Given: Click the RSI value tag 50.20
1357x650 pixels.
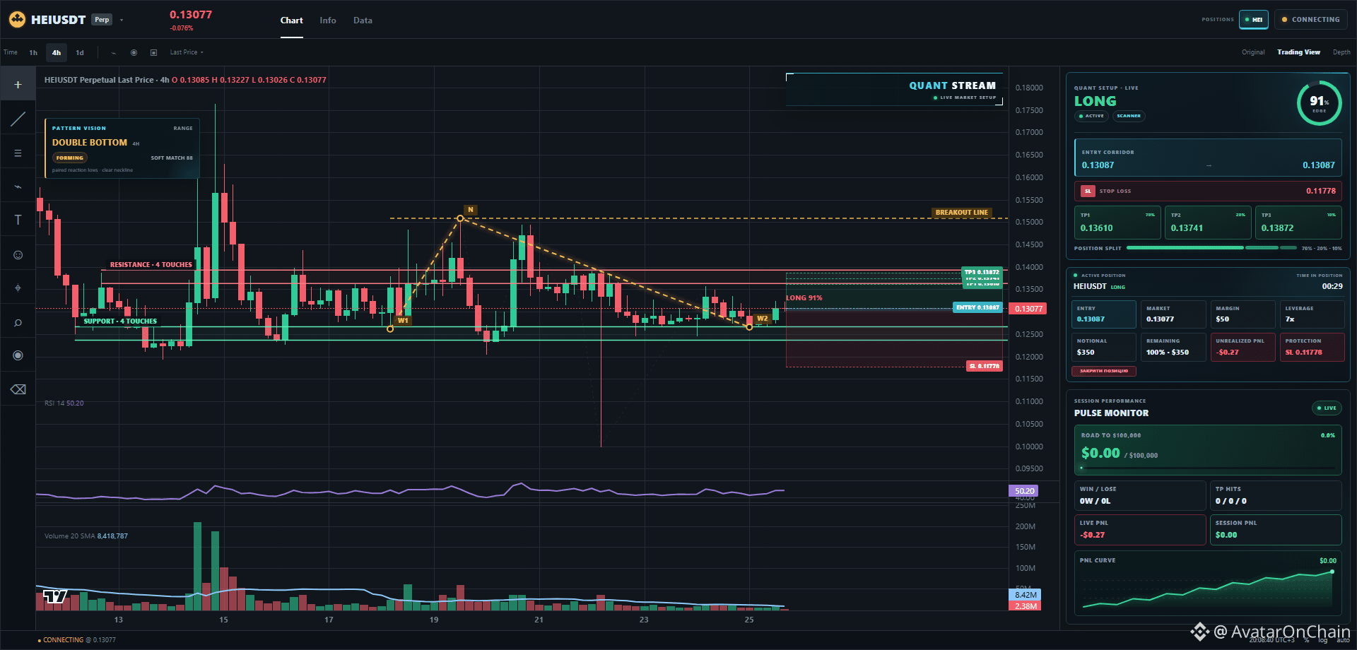Looking at the screenshot, I should [1024, 491].
